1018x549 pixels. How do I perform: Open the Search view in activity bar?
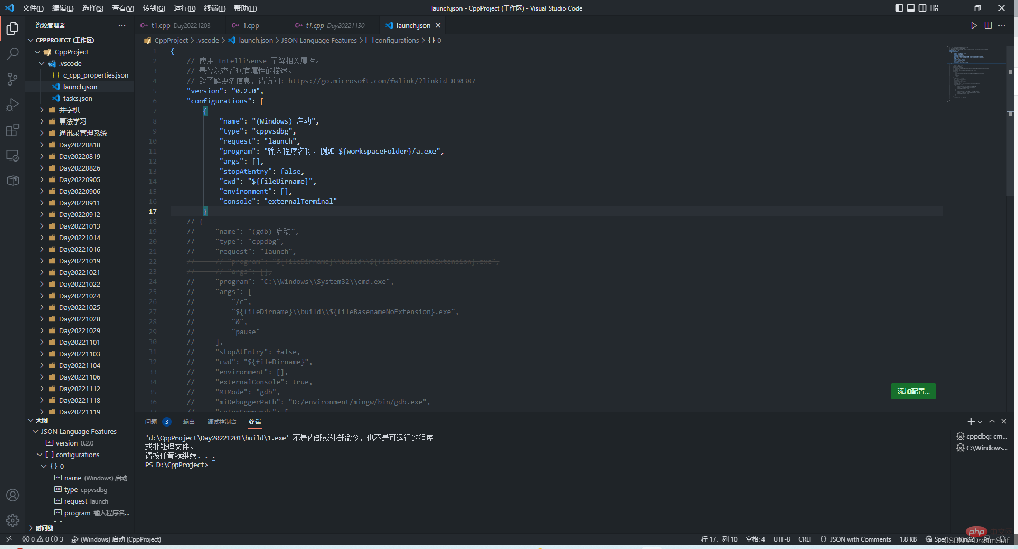click(x=13, y=53)
